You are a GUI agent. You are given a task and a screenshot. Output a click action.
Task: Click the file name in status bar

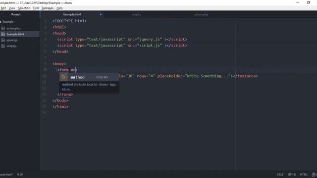(x=6, y=175)
